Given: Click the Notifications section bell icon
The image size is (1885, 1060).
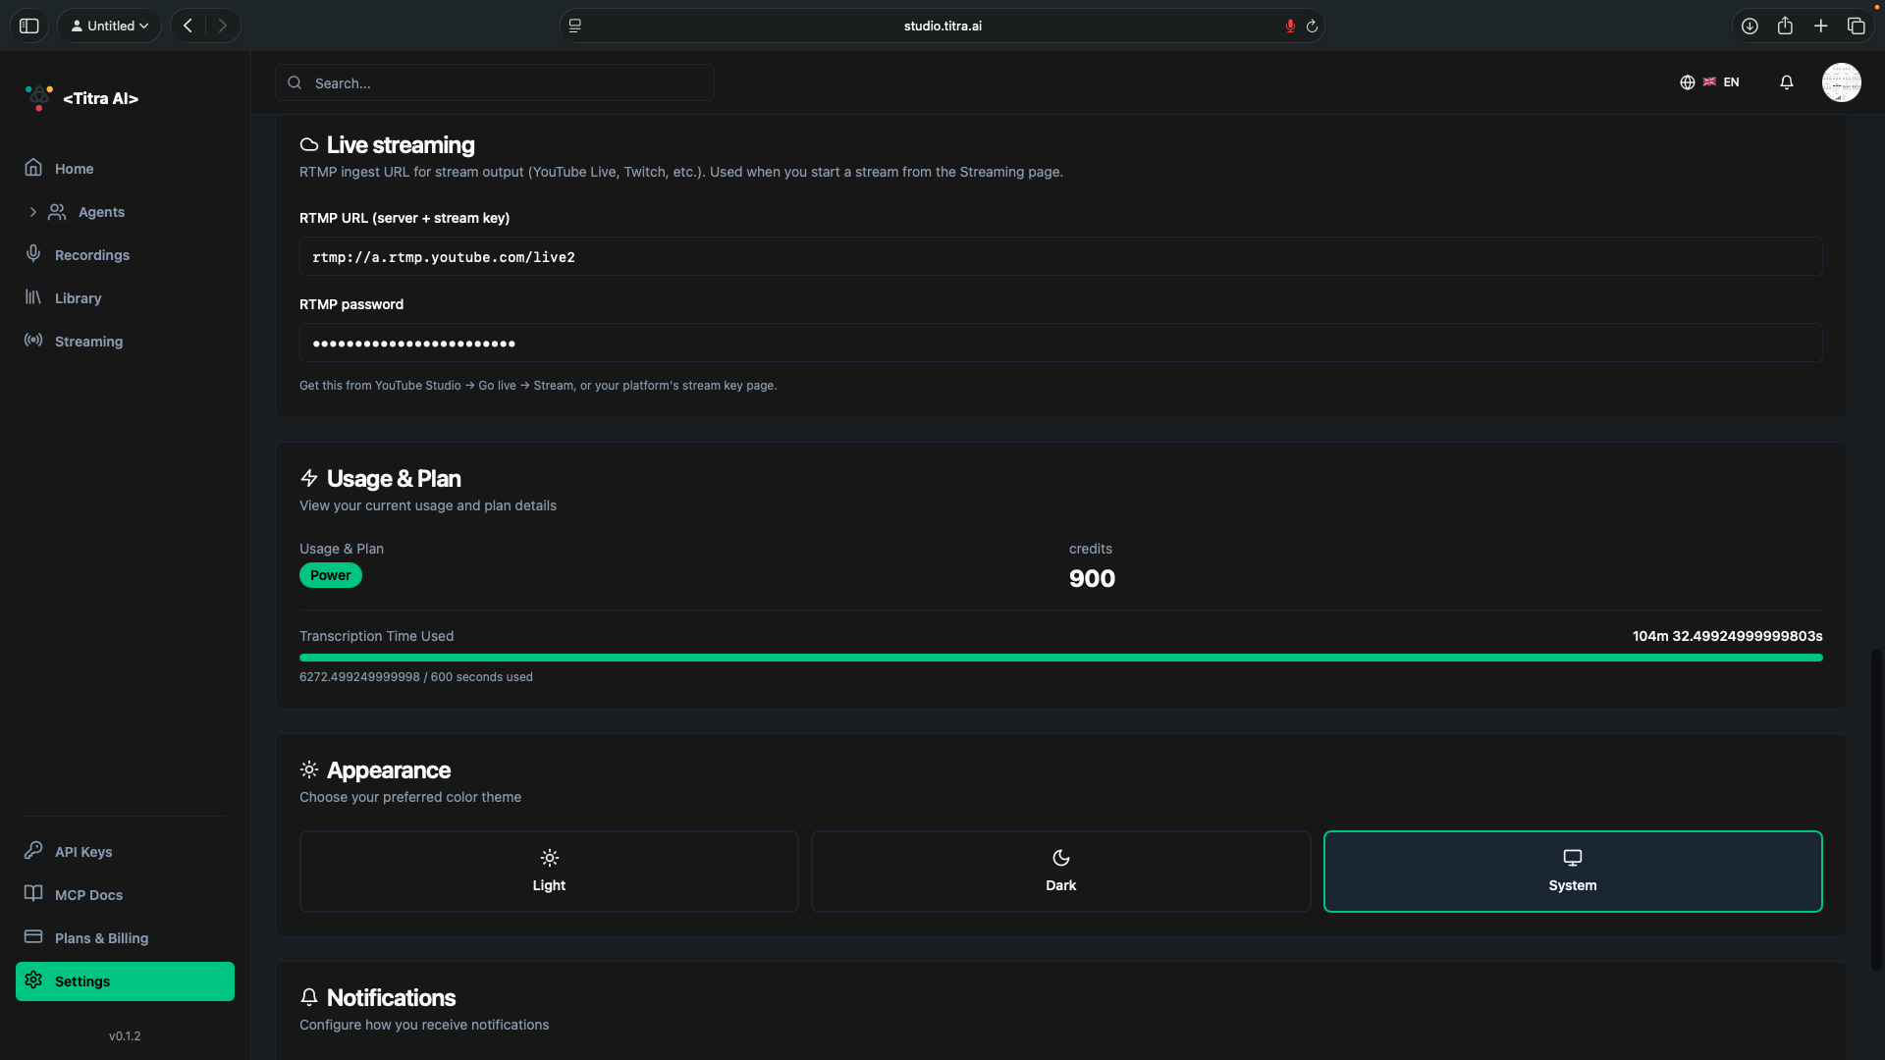Looking at the screenshot, I should tap(309, 997).
